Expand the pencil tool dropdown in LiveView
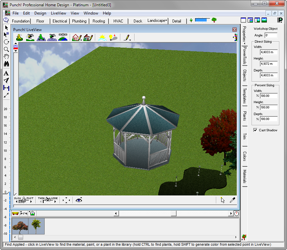The height and width of the screenshot is (250, 287). coord(130,40)
